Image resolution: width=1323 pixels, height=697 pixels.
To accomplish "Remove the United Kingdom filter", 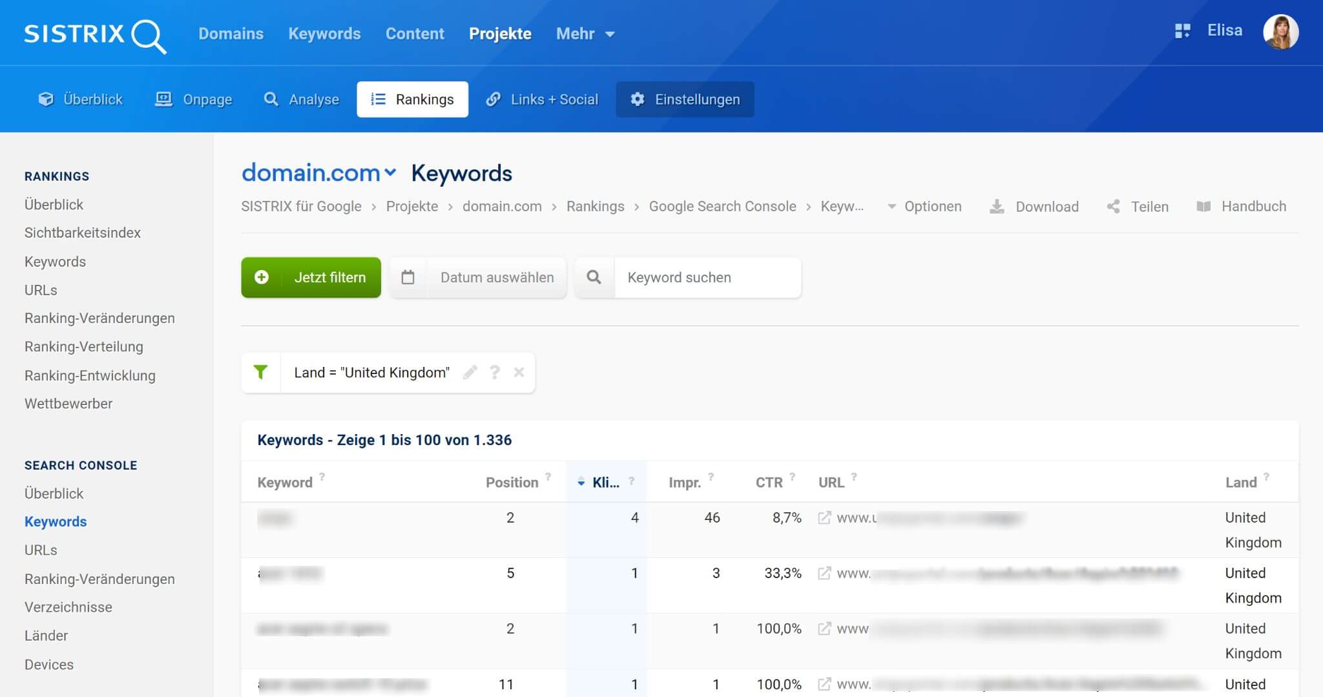I will tap(519, 373).
